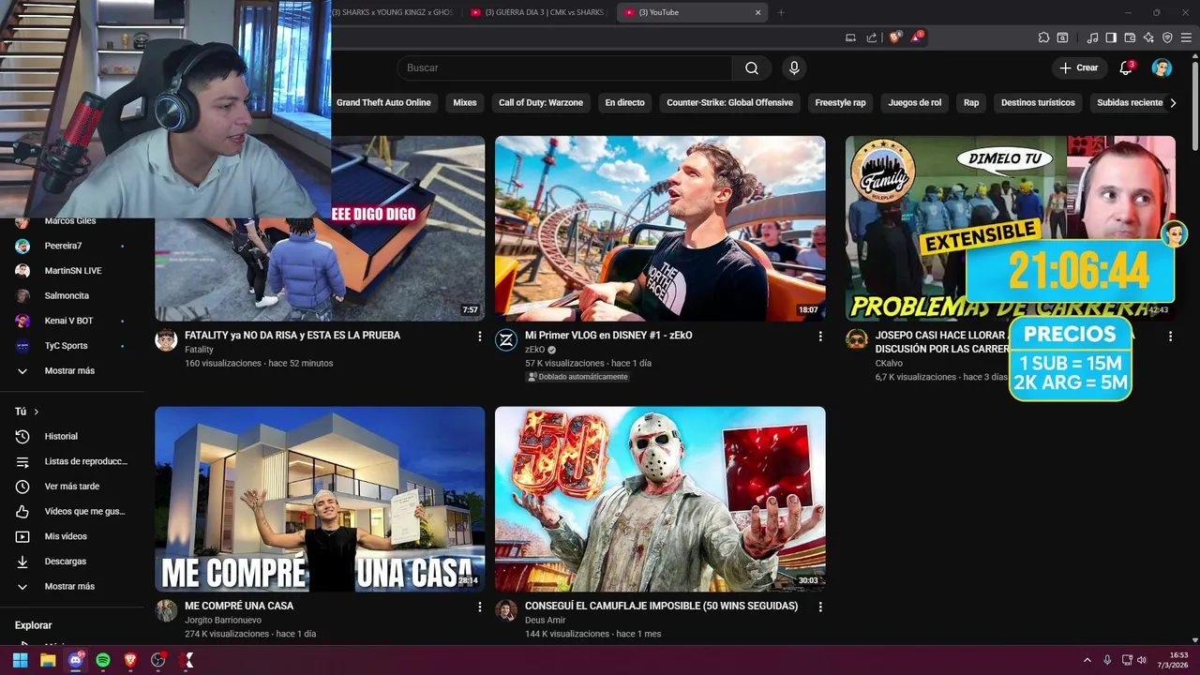Viewport: 1200px width, 675px height.
Task: Play the Disney roller coaster vlog thumbnail
Action: pyautogui.click(x=660, y=228)
